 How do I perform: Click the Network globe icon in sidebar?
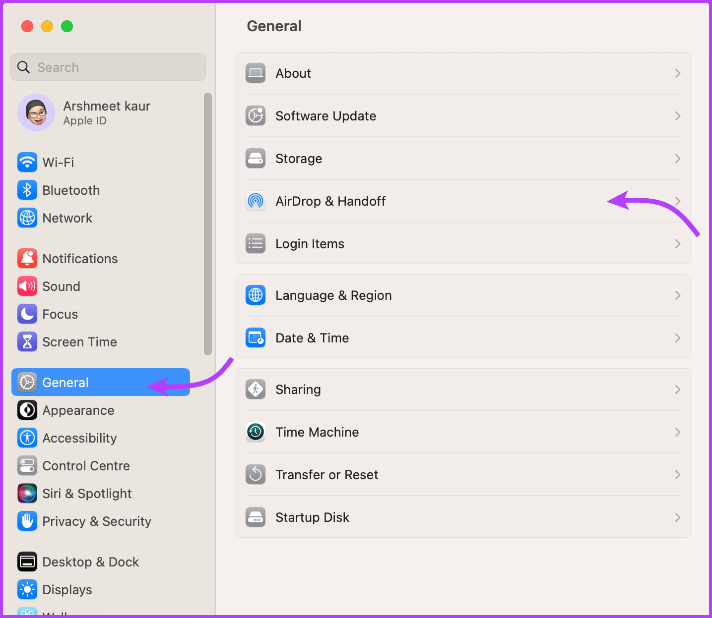(27, 218)
